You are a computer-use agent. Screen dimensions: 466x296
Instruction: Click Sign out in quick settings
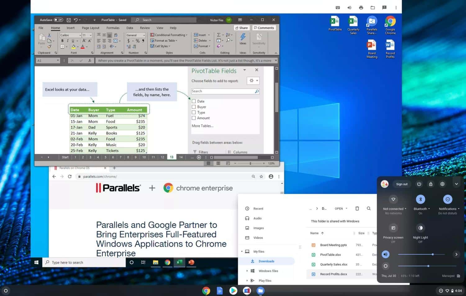(402, 184)
